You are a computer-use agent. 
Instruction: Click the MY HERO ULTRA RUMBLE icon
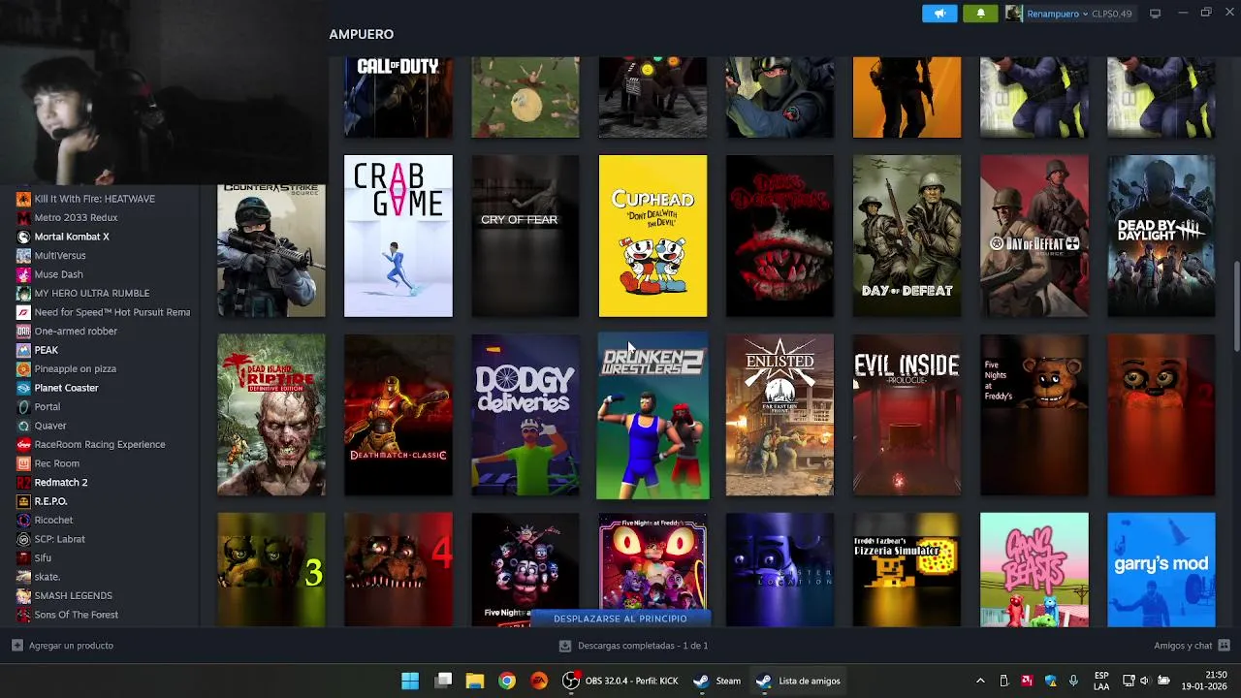pyautogui.click(x=23, y=293)
